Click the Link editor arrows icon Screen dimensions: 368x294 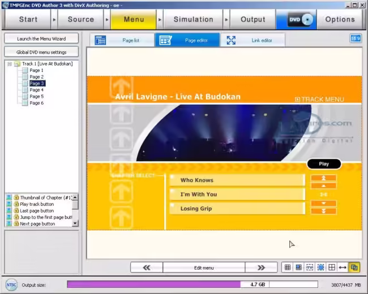231,40
